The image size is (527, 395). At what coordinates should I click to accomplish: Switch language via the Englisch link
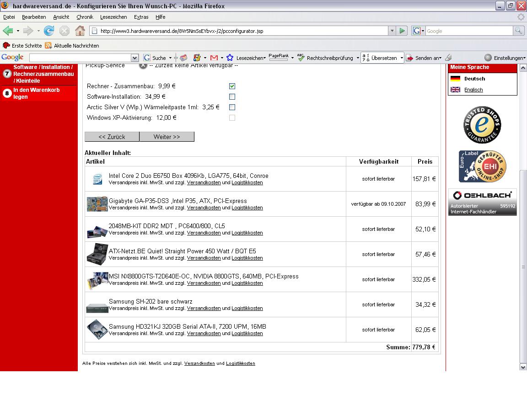click(x=473, y=90)
